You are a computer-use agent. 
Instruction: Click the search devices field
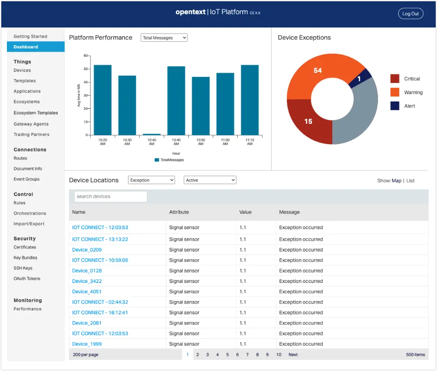click(111, 196)
